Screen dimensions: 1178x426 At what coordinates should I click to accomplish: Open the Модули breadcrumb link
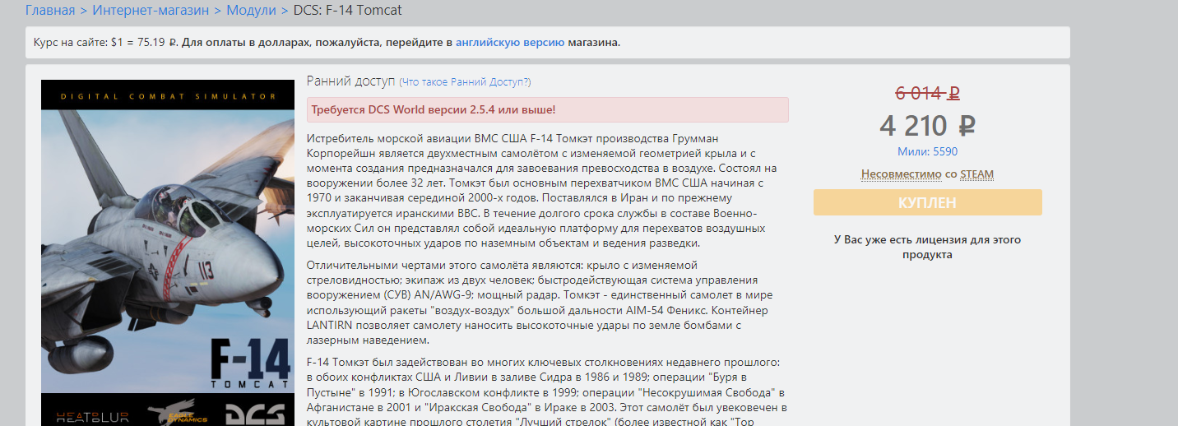tap(252, 11)
